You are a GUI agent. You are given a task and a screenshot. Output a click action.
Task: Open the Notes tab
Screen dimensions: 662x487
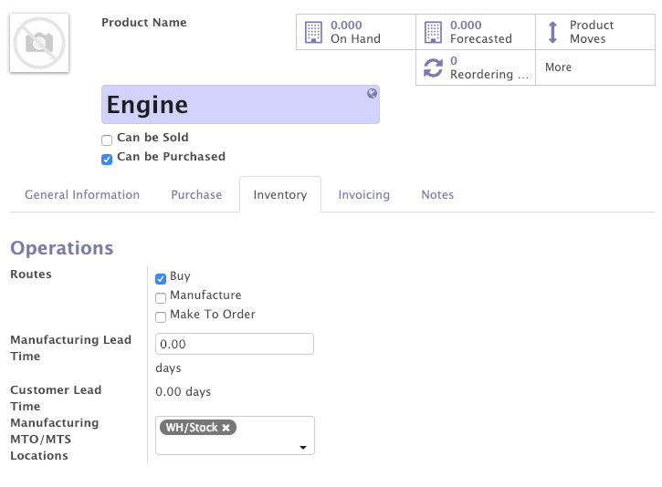[x=437, y=195]
